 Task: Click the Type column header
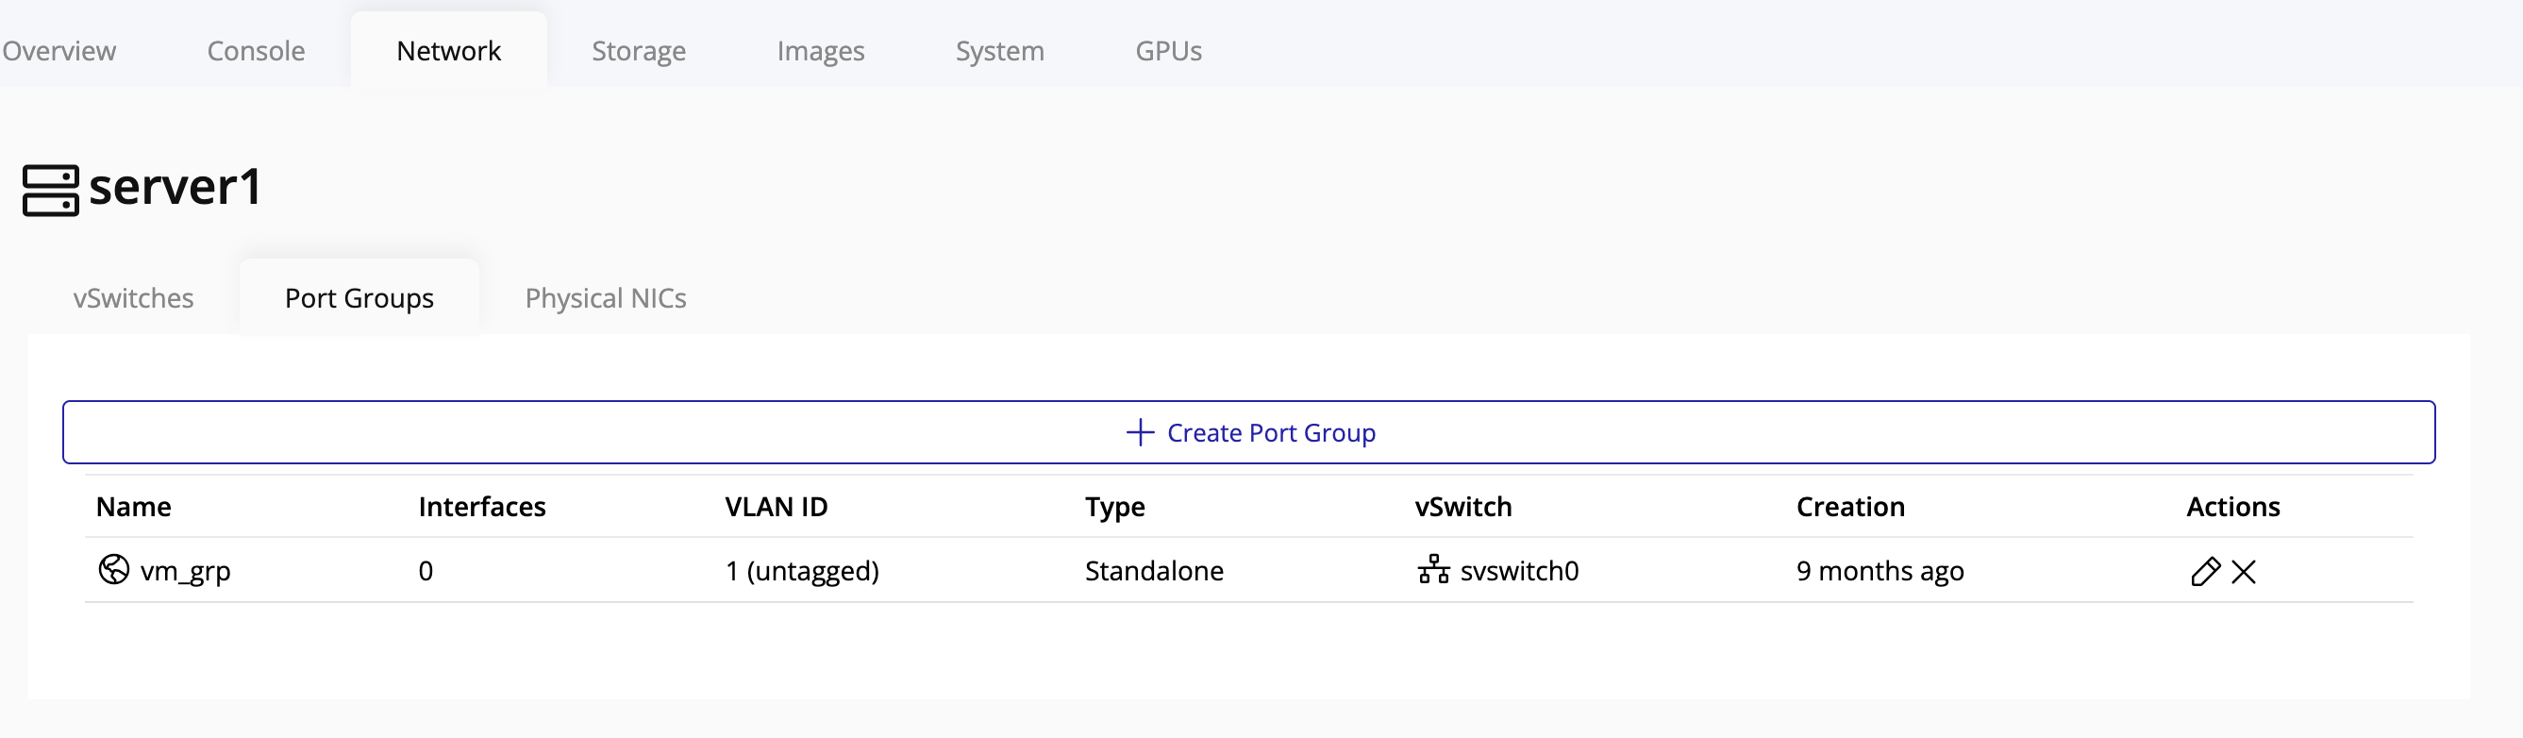point(1114,508)
